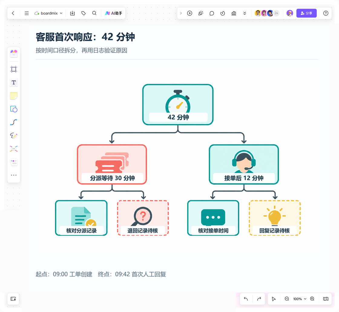The image size is (339, 312).
Task: Select the Sticky note tool
Action: [14, 96]
